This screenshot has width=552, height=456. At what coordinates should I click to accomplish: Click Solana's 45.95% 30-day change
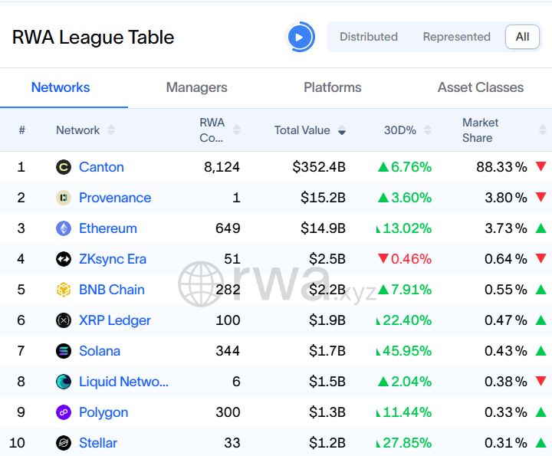click(404, 351)
